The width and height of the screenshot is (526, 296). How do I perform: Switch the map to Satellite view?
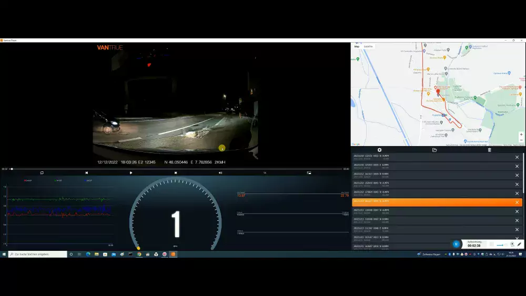pyautogui.click(x=368, y=47)
